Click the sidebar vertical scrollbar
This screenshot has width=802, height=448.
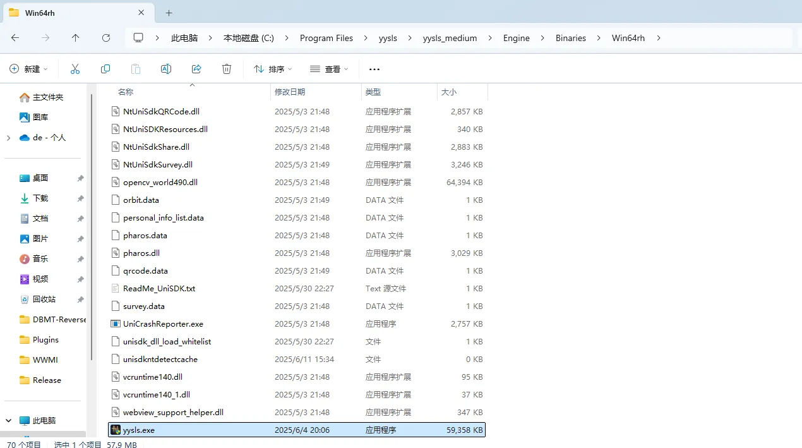(92, 227)
